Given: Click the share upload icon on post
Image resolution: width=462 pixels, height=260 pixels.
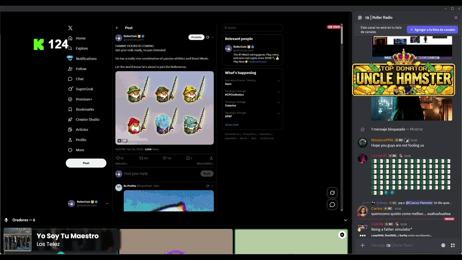Looking at the screenshot, I should tap(211, 158).
